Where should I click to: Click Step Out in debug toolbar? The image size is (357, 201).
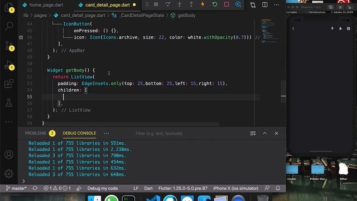click(191, 4)
